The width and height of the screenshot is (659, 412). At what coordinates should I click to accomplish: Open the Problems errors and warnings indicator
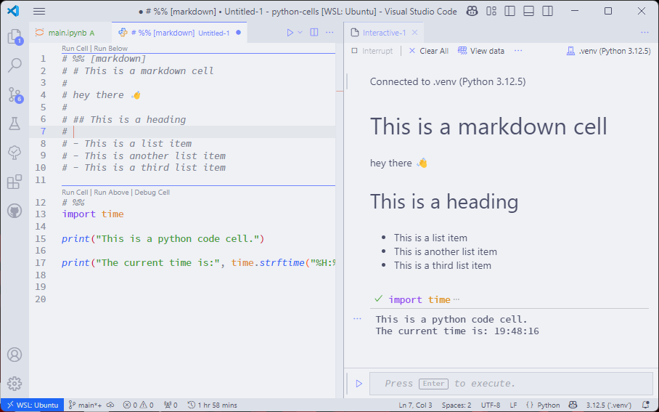tap(139, 405)
